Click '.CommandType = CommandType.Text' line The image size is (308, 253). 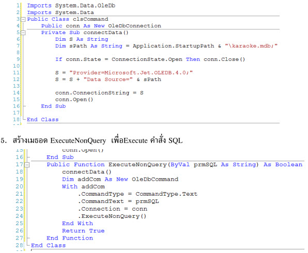(137, 194)
